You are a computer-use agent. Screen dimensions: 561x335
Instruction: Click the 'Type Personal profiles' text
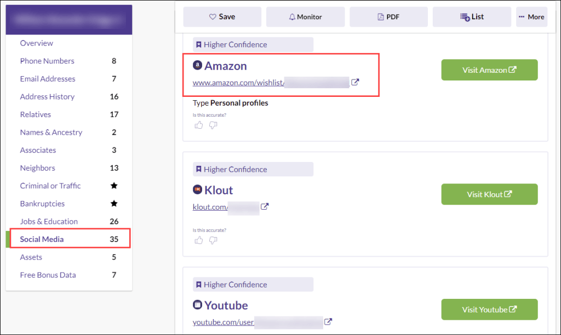pyautogui.click(x=231, y=103)
